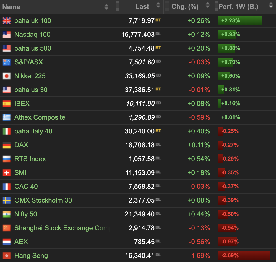Select the last value 16,777.403
The width and height of the screenshot is (276, 262).
(x=138, y=35)
